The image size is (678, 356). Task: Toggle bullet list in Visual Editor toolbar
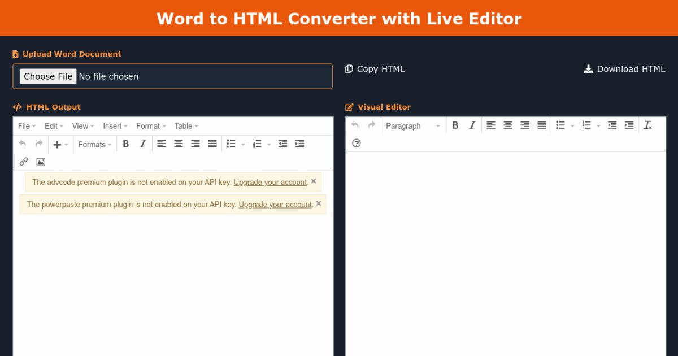pos(560,125)
